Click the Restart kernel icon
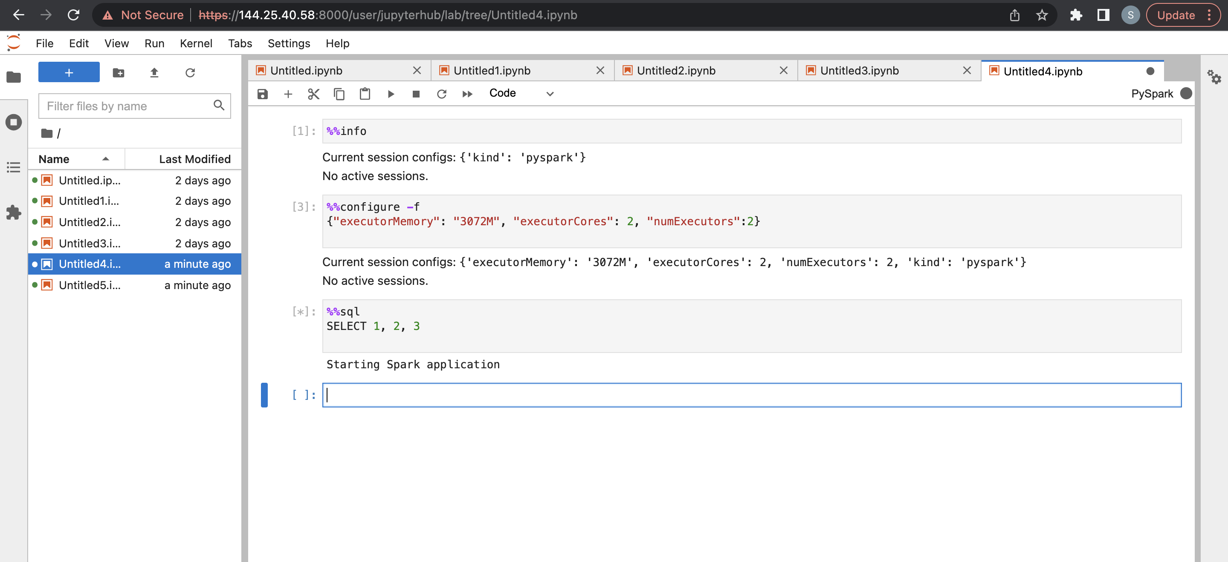 [442, 93]
